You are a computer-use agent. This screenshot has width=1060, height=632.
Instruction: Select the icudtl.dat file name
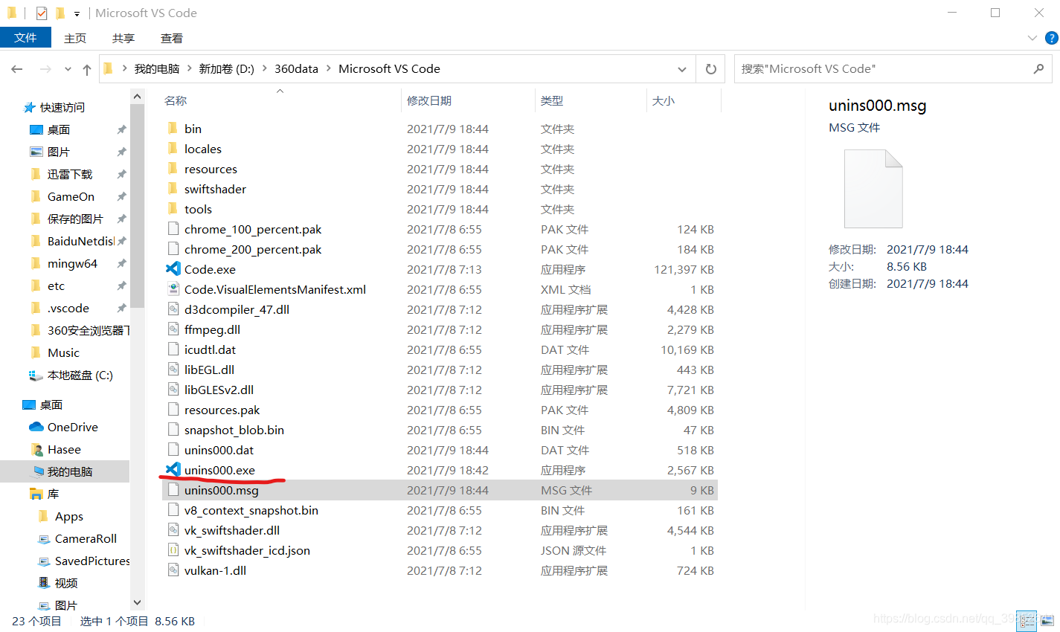pos(210,349)
